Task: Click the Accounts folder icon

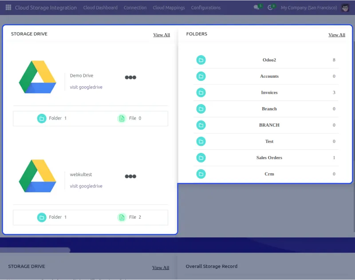Action: point(201,76)
